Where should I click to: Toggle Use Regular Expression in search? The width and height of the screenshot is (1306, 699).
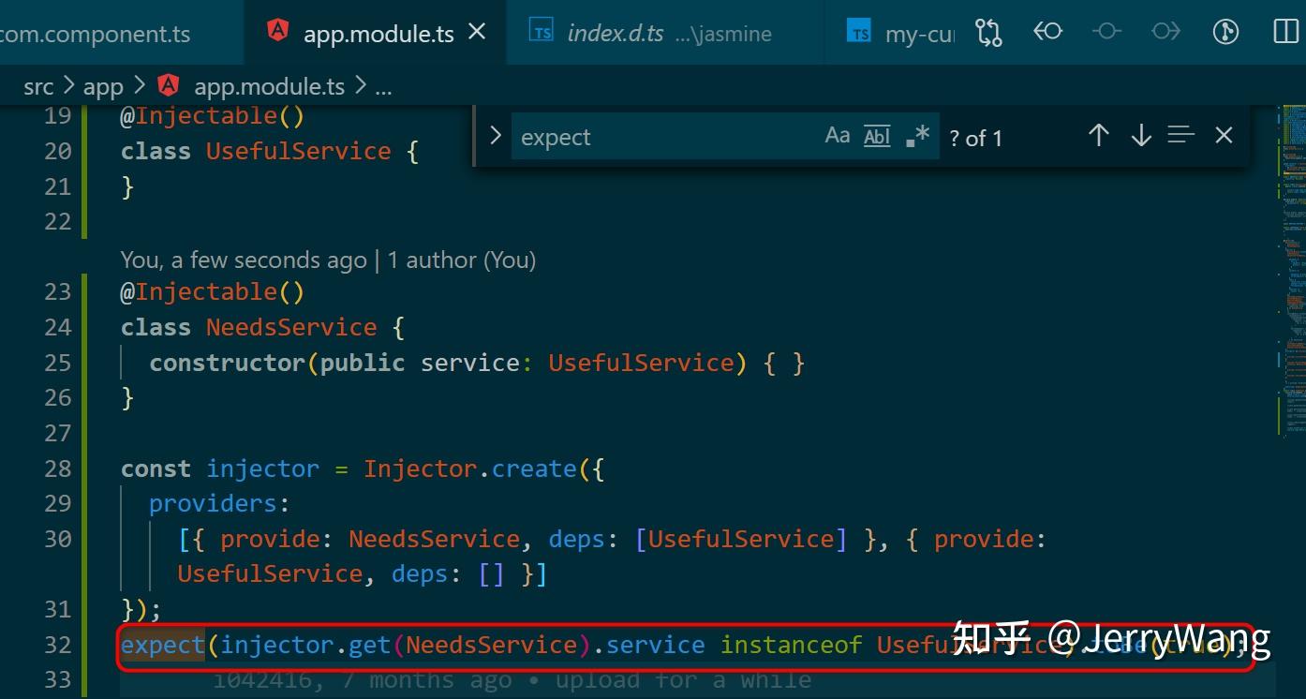[915, 136]
